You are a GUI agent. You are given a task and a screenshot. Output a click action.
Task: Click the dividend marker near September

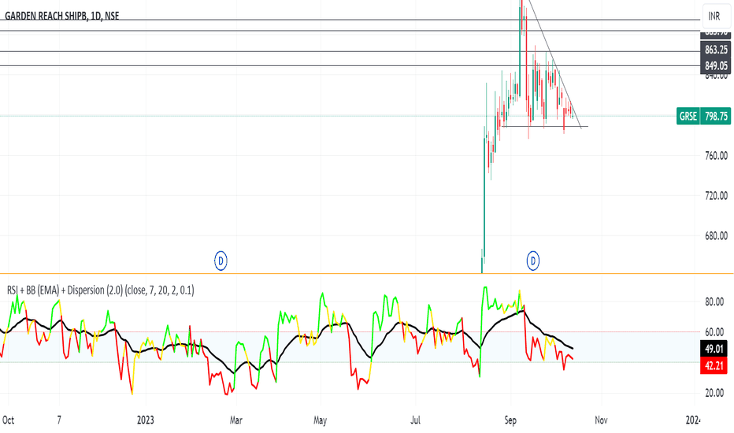[532, 261]
